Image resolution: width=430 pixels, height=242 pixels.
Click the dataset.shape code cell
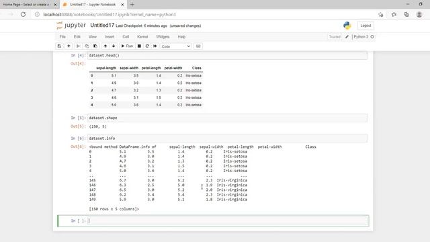click(x=228, y=118)
